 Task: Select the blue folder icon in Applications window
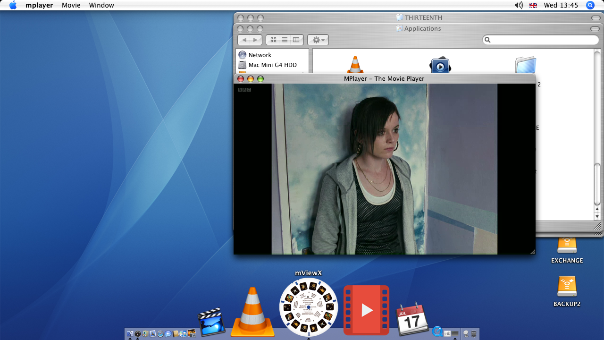point(526,65)
